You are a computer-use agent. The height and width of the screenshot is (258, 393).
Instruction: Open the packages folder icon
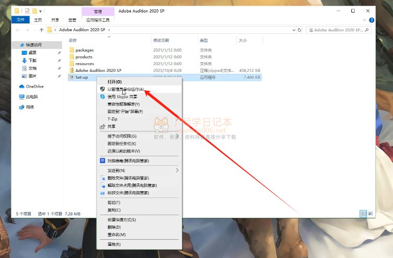[x=72, y=50]
